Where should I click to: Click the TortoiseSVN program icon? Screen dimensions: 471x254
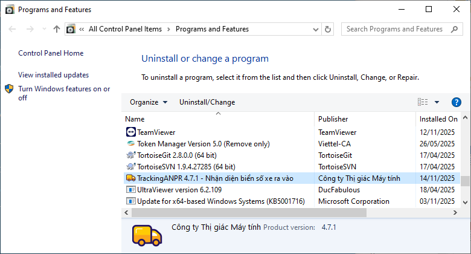coord(131,167)
